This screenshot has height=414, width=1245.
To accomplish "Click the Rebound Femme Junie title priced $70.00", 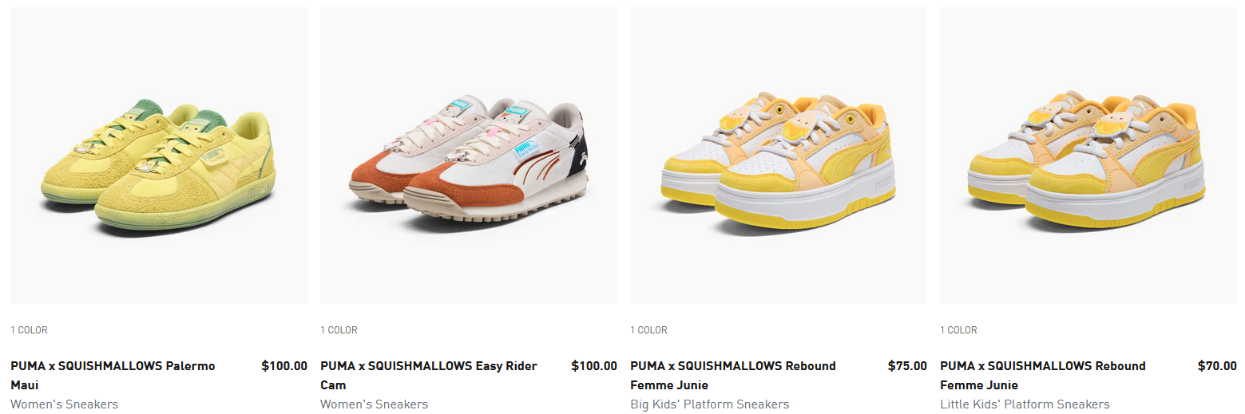I will 1043,376.
